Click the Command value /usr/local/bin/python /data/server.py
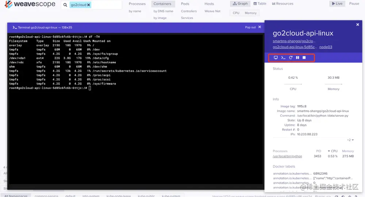Image resolution: width=365 pixels, height=197 pixels. [x=323, y=116]
